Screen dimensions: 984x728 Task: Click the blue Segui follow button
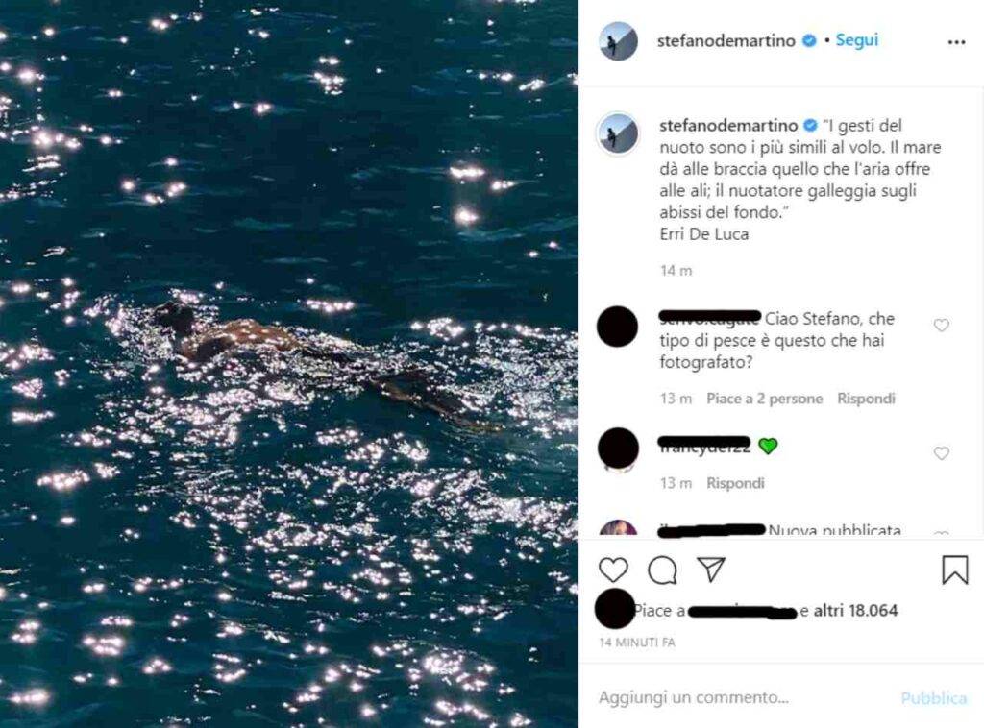point(856,40)
